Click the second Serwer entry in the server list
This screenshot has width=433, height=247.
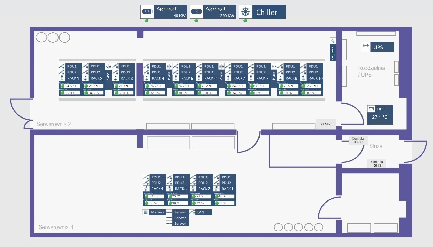[180, 218]
